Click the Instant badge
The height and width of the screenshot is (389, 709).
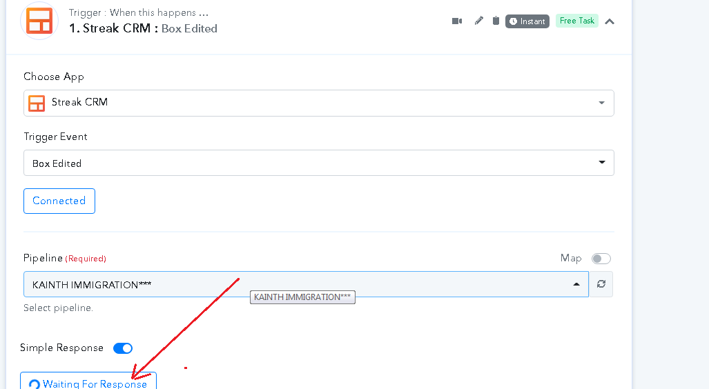[x=527, y=21]
